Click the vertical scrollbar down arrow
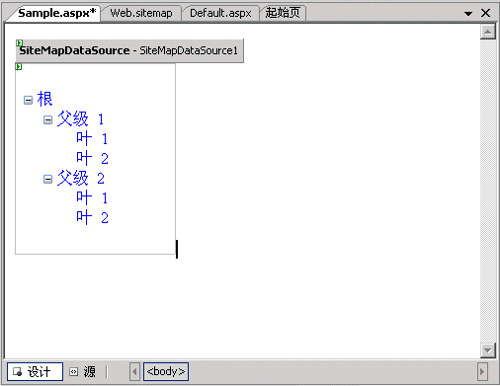Screen dimensions: 500x386 click(488, 350)
